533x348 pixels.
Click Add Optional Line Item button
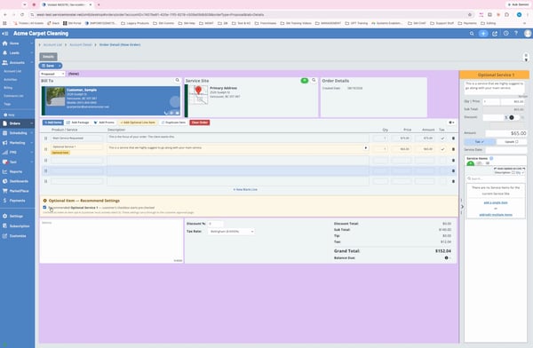[138, 123]
